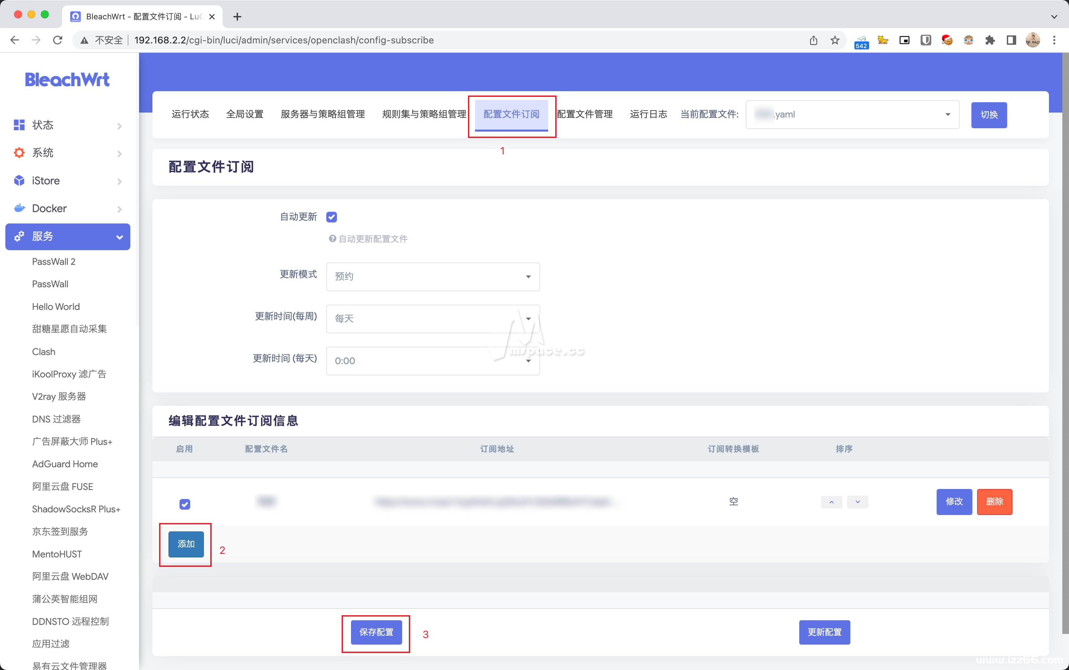
Task: Disable the 自动更新 checkbox
Action: [x=331, y=217]
